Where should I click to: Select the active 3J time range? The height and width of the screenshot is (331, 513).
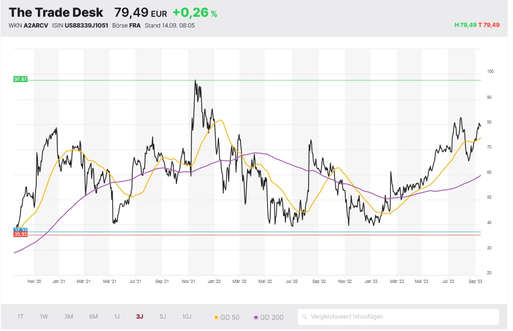tap(140, 316)
